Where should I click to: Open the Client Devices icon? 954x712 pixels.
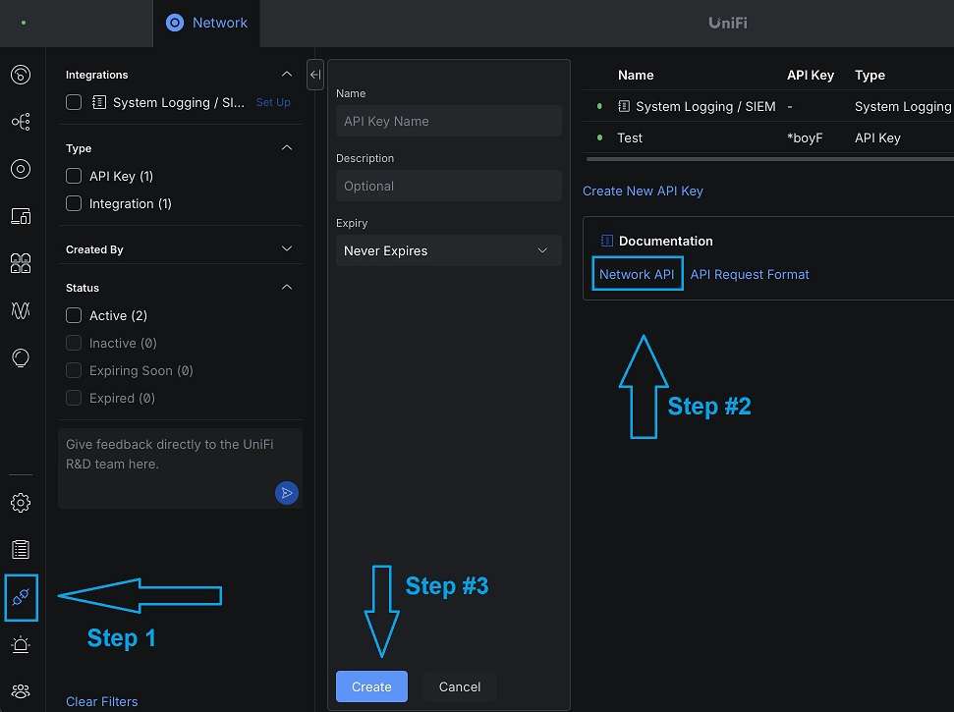[x=21, y=216]
